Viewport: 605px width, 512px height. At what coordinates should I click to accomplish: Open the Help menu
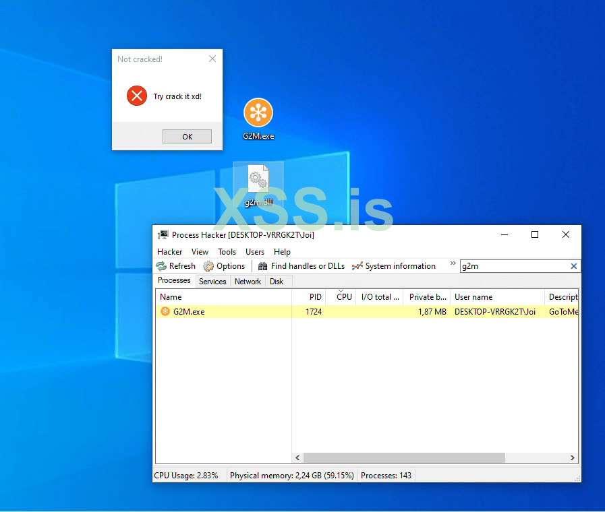282,252
